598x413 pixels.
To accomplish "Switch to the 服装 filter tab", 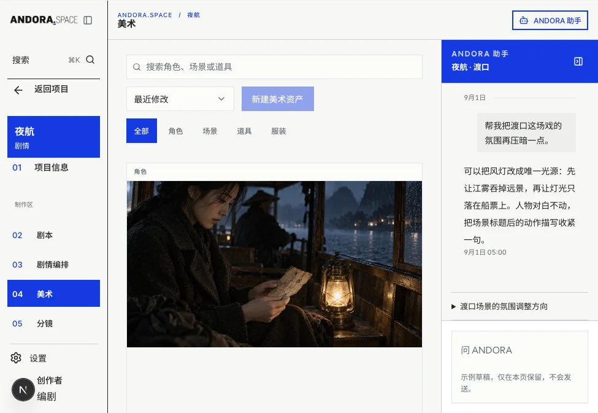I will pyautogui.click(x=279, y=131).
